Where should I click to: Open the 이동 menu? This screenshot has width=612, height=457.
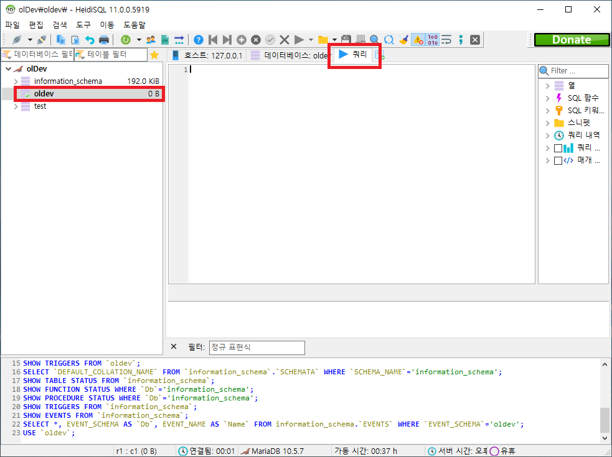[107, 25]
